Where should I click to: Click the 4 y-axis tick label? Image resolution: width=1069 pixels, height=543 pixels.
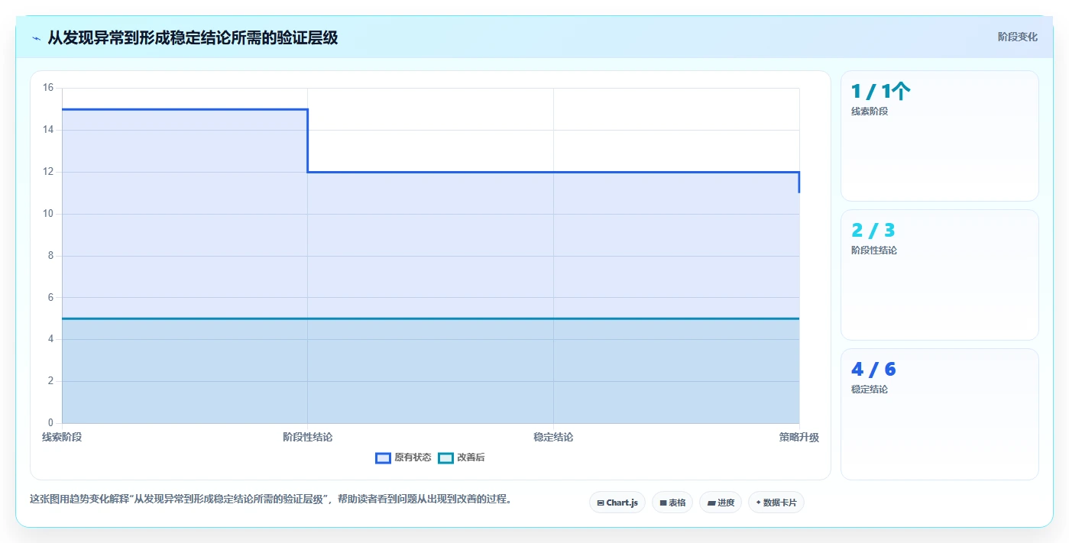click(50, 339)
